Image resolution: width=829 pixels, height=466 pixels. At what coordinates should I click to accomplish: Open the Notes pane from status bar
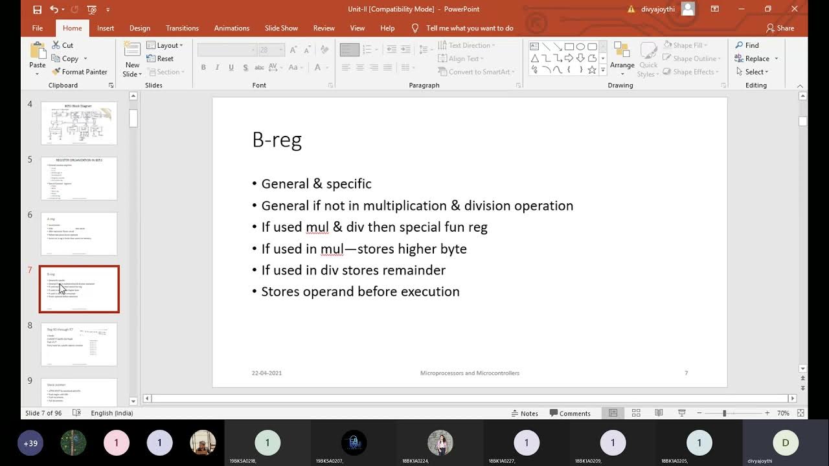tap(524, 413)
